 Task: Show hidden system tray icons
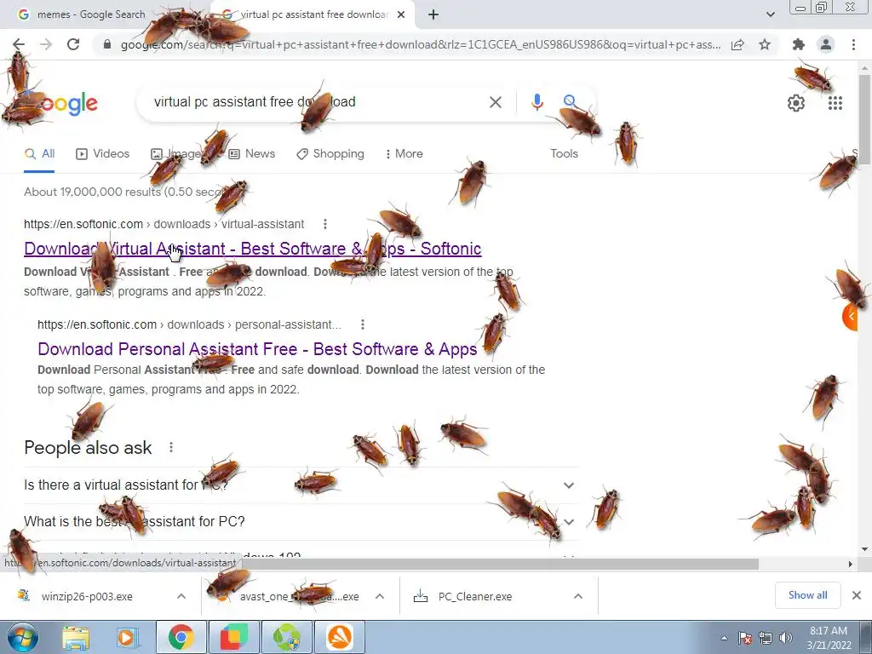click(724, 639)
